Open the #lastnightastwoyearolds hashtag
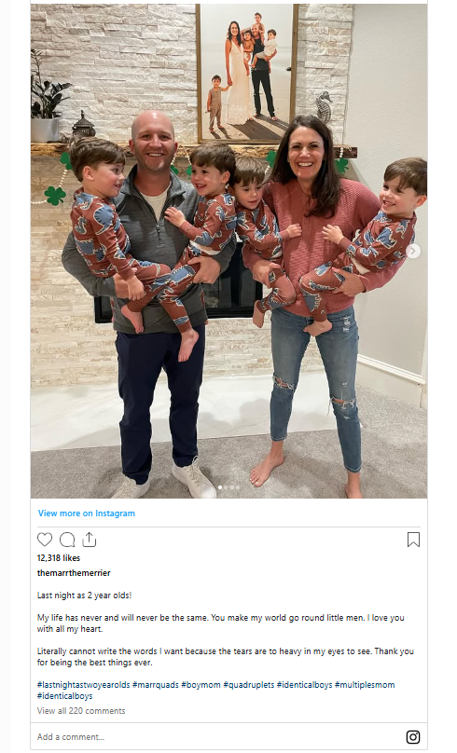This screenshot has height=753, width=457. [x=84, y=684]
